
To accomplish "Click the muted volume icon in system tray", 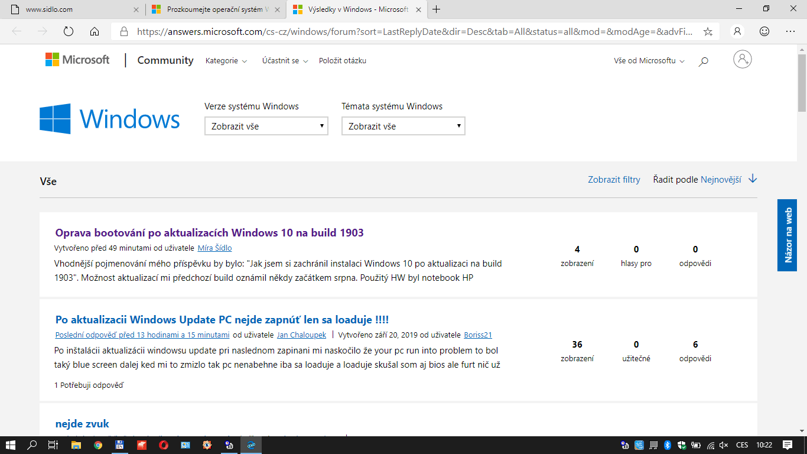I will coord(724,445).
